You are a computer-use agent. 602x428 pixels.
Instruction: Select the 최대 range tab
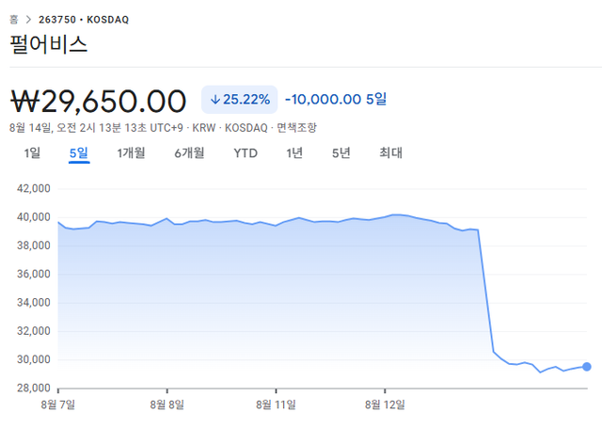pyautogui.click(x=390, y=153)
